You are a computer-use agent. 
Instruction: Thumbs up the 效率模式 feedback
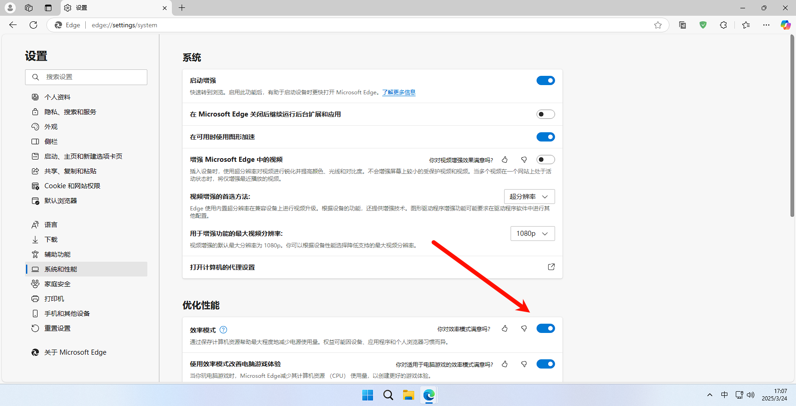[505, 328]
